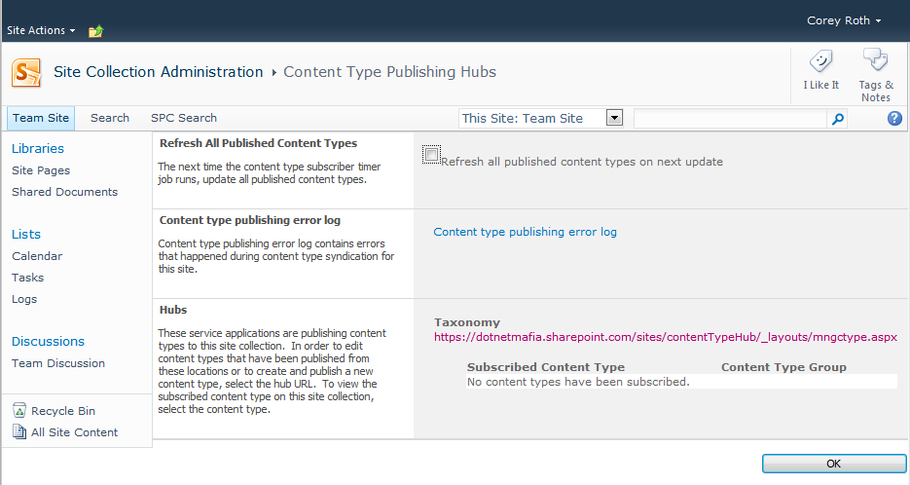Click the Content Type Publishing Hubs title

click(389, 72)
